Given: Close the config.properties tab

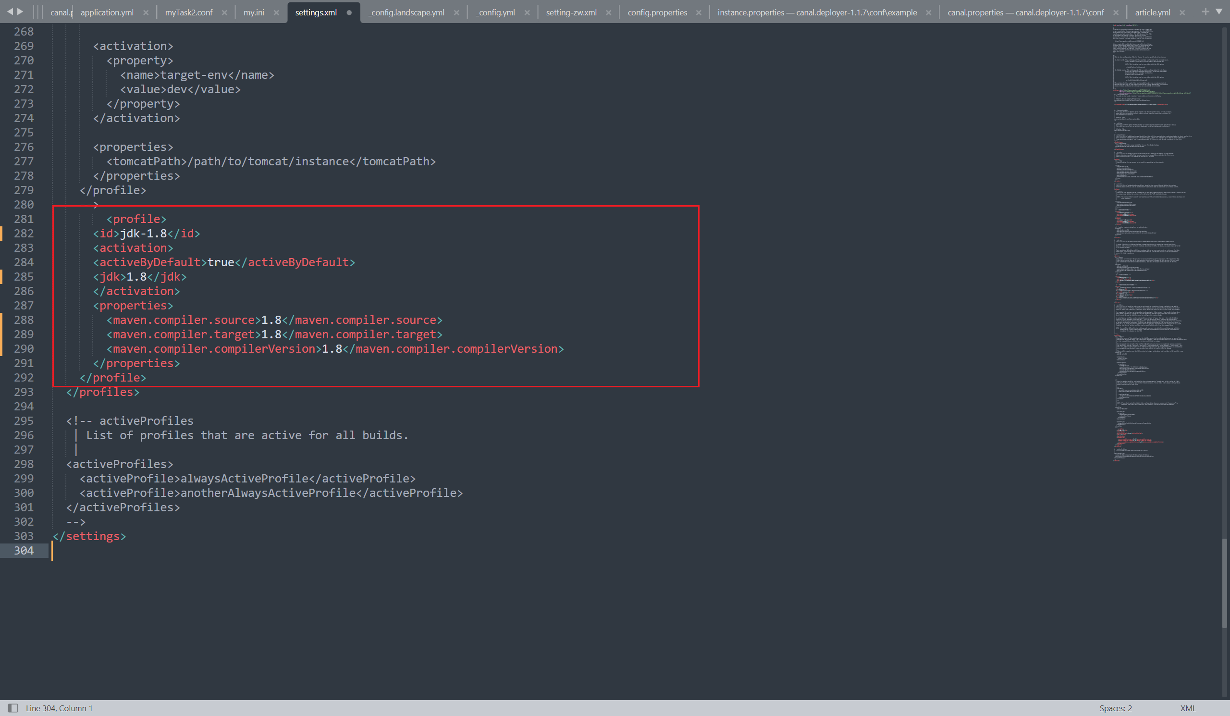Looking at the screenshot, I should coord(699,12).
